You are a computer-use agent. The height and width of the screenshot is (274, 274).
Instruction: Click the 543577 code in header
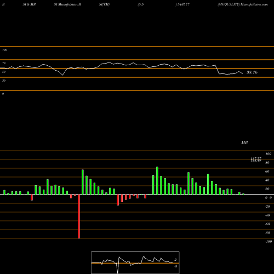(184, 4)
